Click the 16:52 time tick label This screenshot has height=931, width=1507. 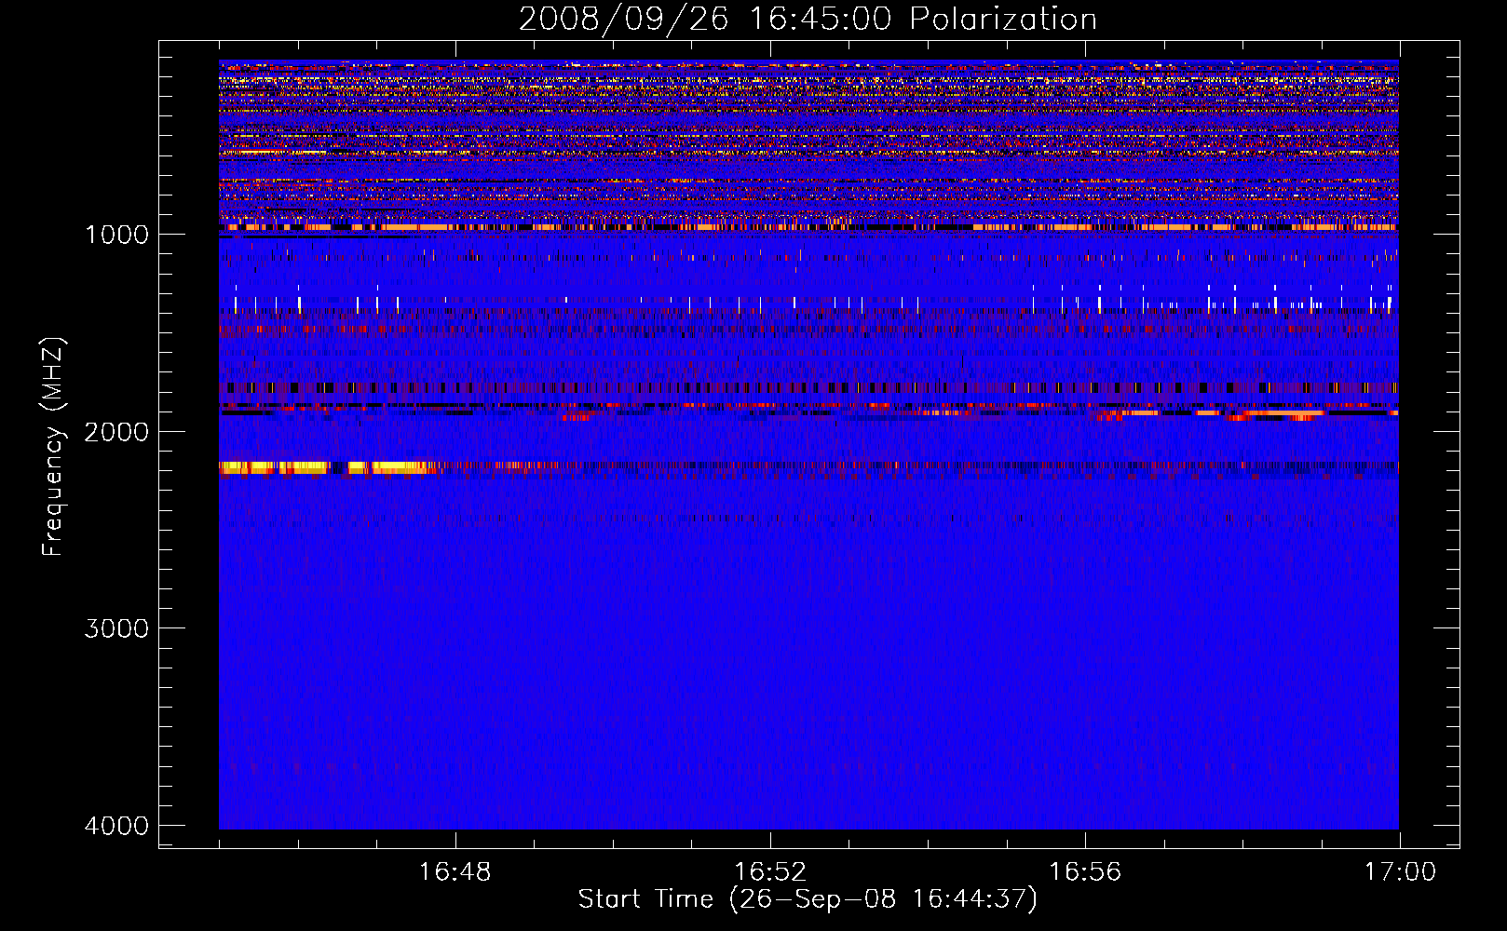770,872
